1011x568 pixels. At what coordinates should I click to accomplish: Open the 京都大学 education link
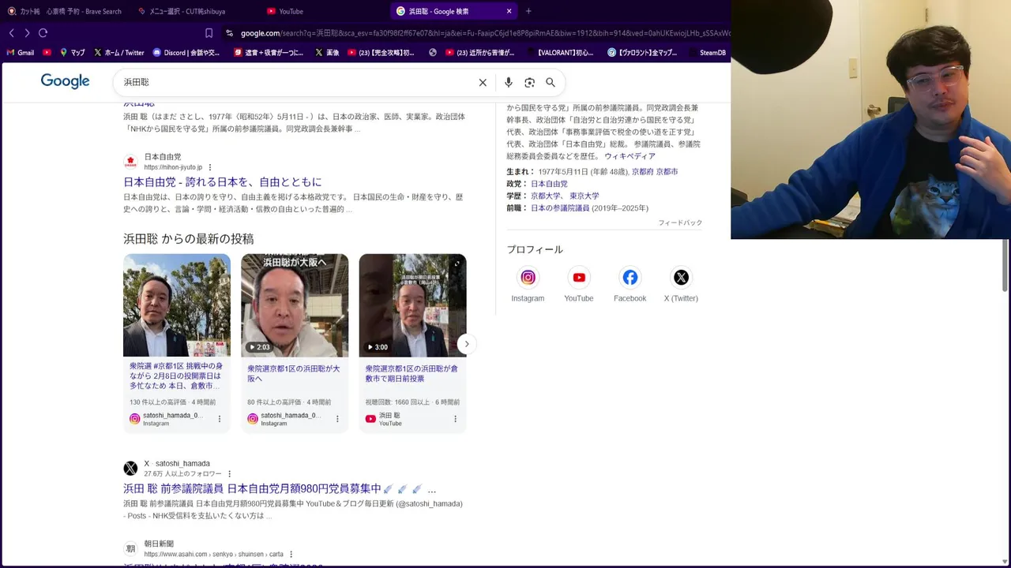point(546,196)
